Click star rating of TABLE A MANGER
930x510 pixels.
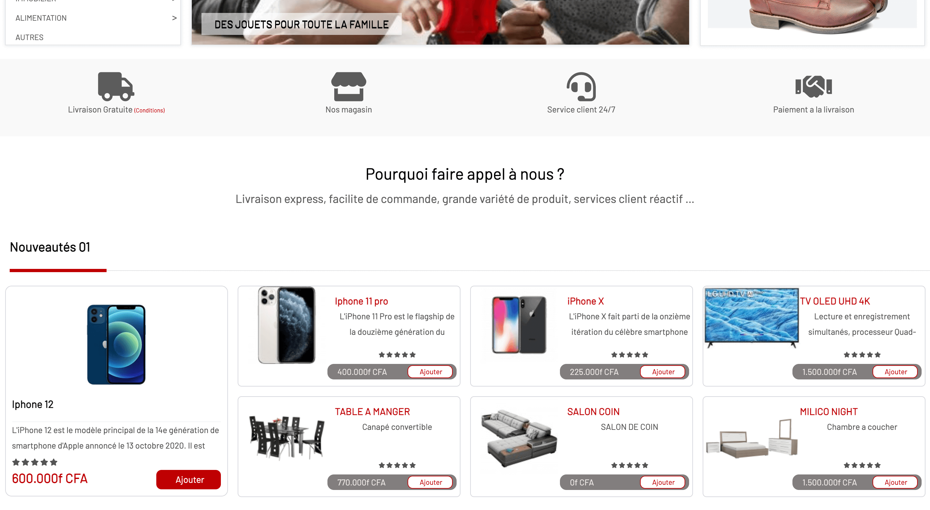coord(397,465)
